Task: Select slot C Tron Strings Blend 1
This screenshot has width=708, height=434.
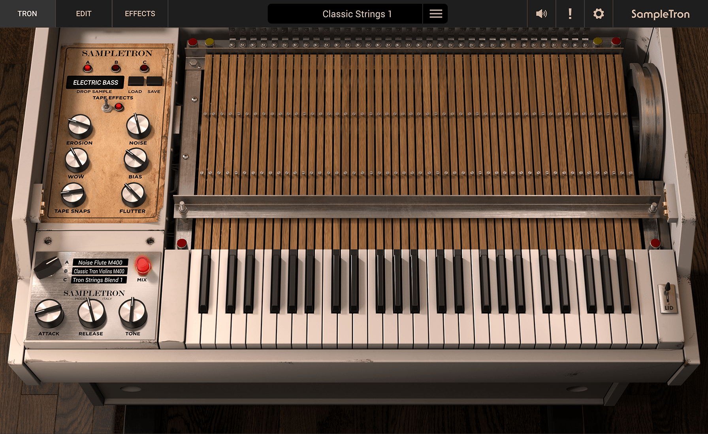Action: click(98, 280)
